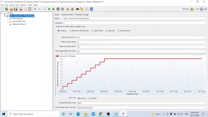
Task: Select the Stop Thread radio button
Action: pyautogui.click(x=92, y=31)
